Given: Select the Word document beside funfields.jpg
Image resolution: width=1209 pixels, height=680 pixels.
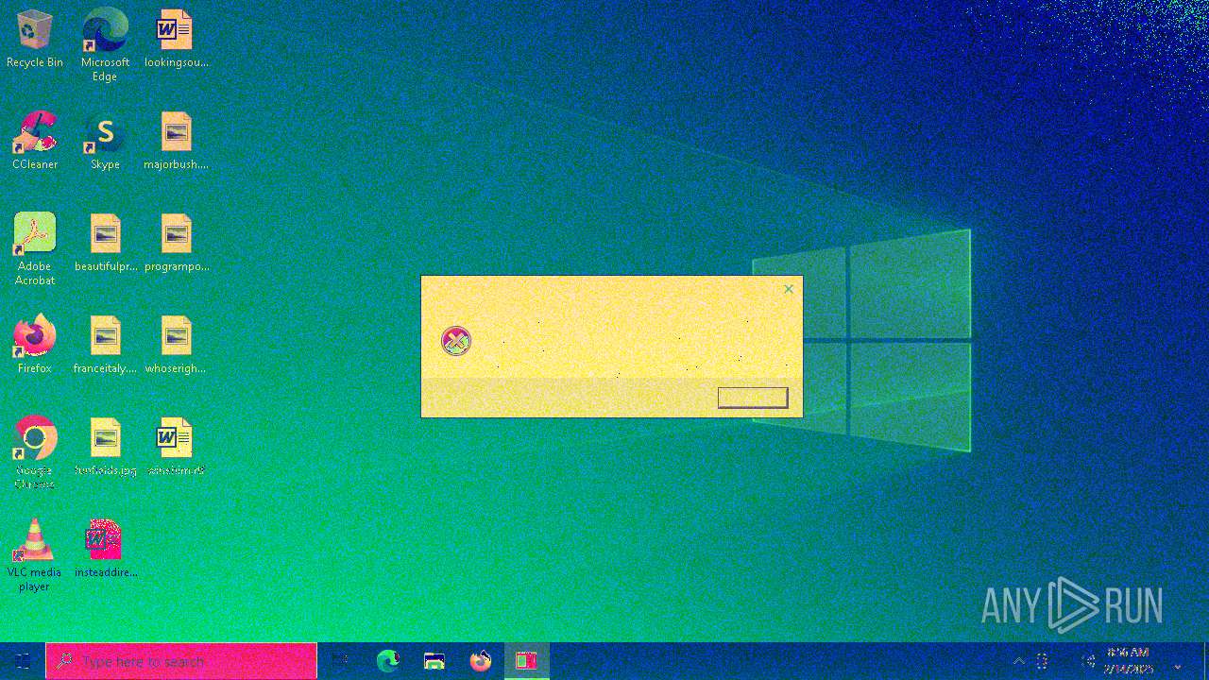Looking at the screenshot, I should click(x=176, y=448).
